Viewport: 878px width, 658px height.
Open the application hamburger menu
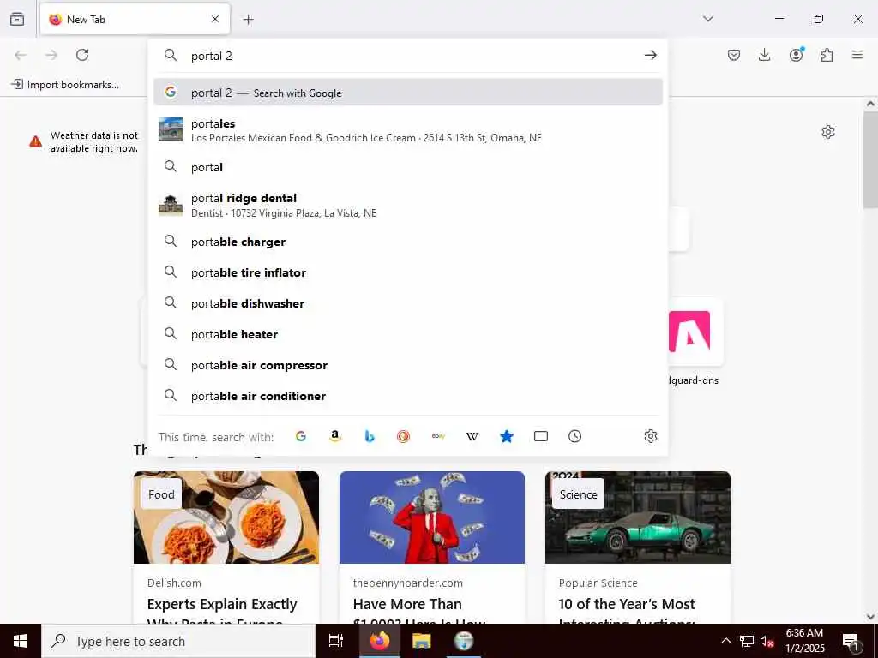[857, 55]
